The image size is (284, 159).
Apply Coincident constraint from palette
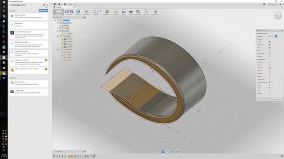(x=269, y=62)
